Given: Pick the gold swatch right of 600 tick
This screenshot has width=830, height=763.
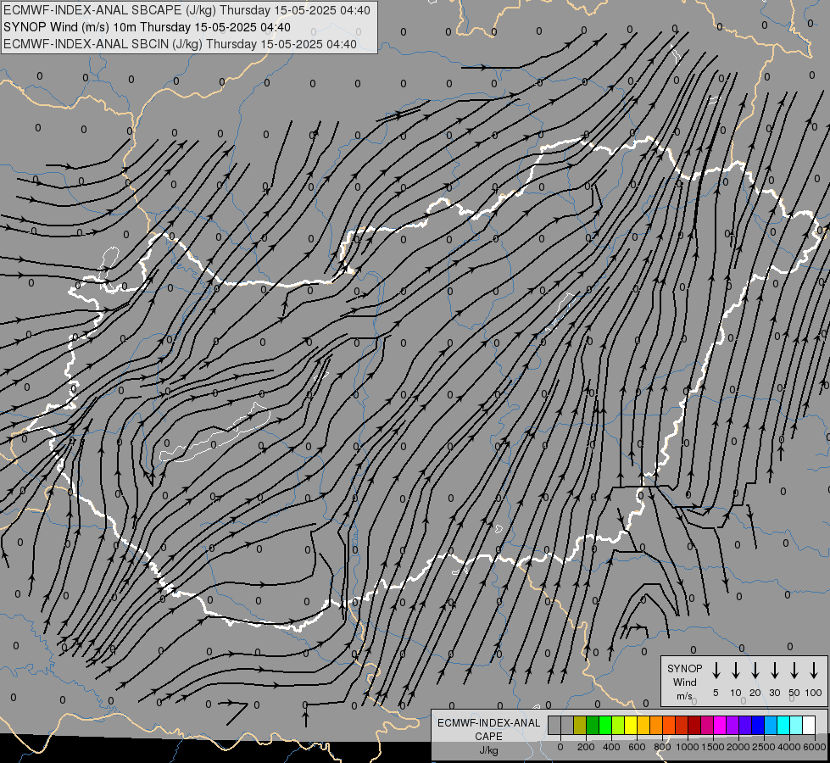Looking at the screenshot, I should [643, 725].
